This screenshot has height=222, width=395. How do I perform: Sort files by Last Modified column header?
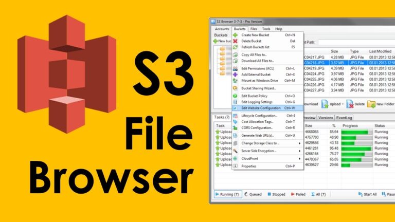[380, 51]
